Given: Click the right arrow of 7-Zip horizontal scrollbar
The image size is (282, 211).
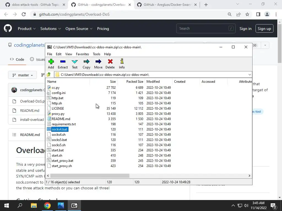Looking at the screenshot, I should click(249, 176).
